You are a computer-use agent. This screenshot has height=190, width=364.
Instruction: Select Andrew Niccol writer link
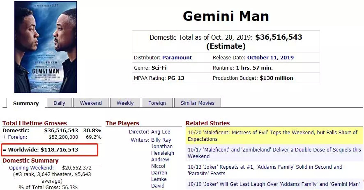pos(160,163)
